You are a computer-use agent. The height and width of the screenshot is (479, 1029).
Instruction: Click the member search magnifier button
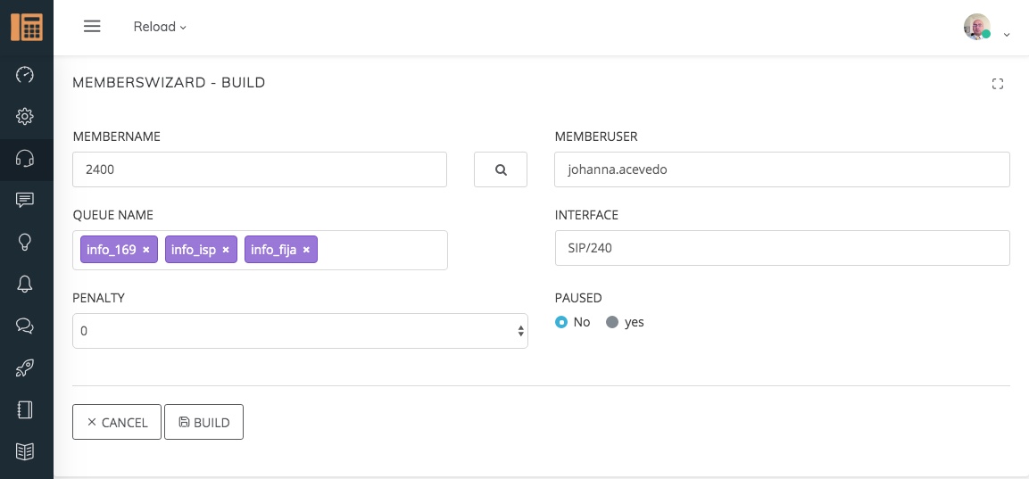tap(501, 169)
